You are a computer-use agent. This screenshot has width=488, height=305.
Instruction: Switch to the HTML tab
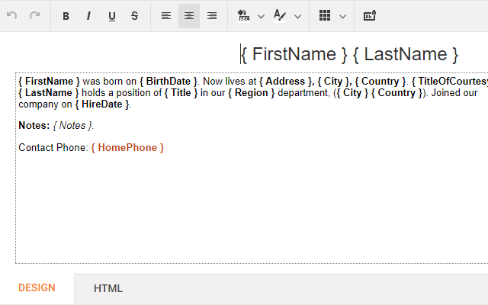point(108,288)
